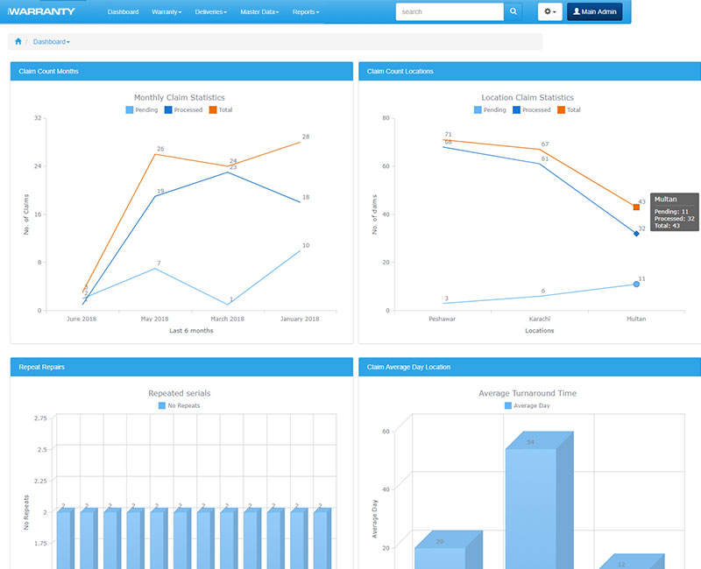This screenshot has width=701, height=569.
Task: Open the Dashboard breadcrumb dropdown
Action: point(52,42)
